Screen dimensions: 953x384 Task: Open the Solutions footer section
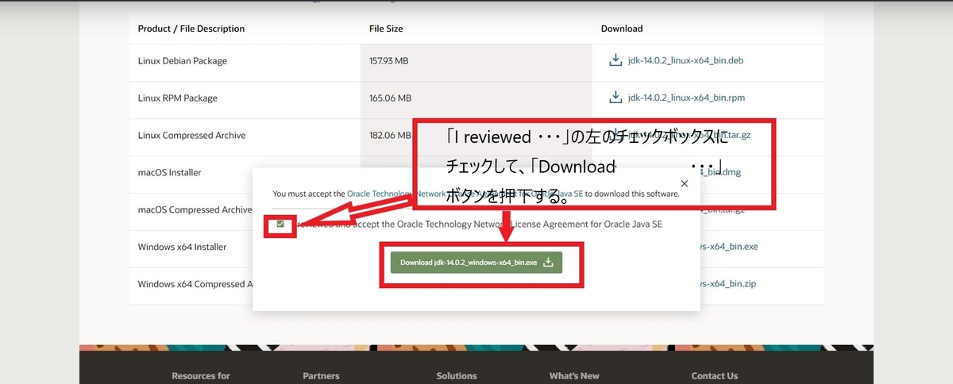click(457, 376)
